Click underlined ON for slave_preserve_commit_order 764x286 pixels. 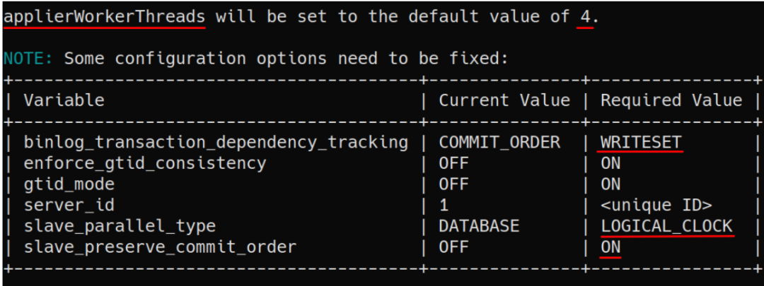coord(610,247)
